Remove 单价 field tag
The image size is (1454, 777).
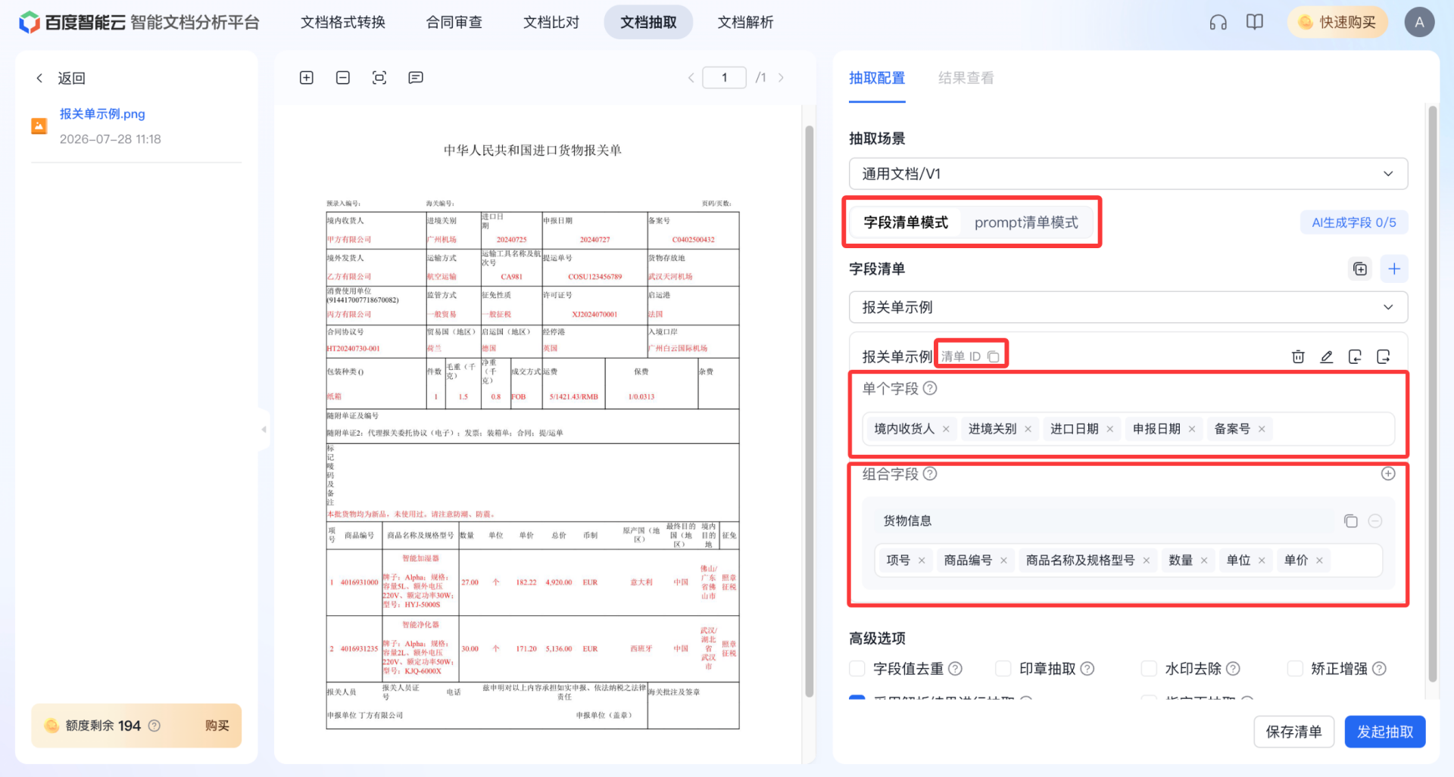[1319, 561]
